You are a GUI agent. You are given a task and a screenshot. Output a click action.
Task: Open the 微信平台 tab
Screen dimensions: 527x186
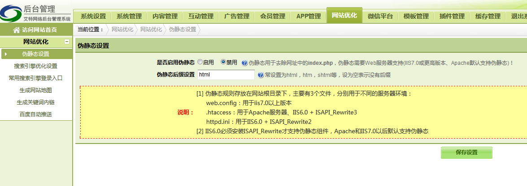coord(380,16)
